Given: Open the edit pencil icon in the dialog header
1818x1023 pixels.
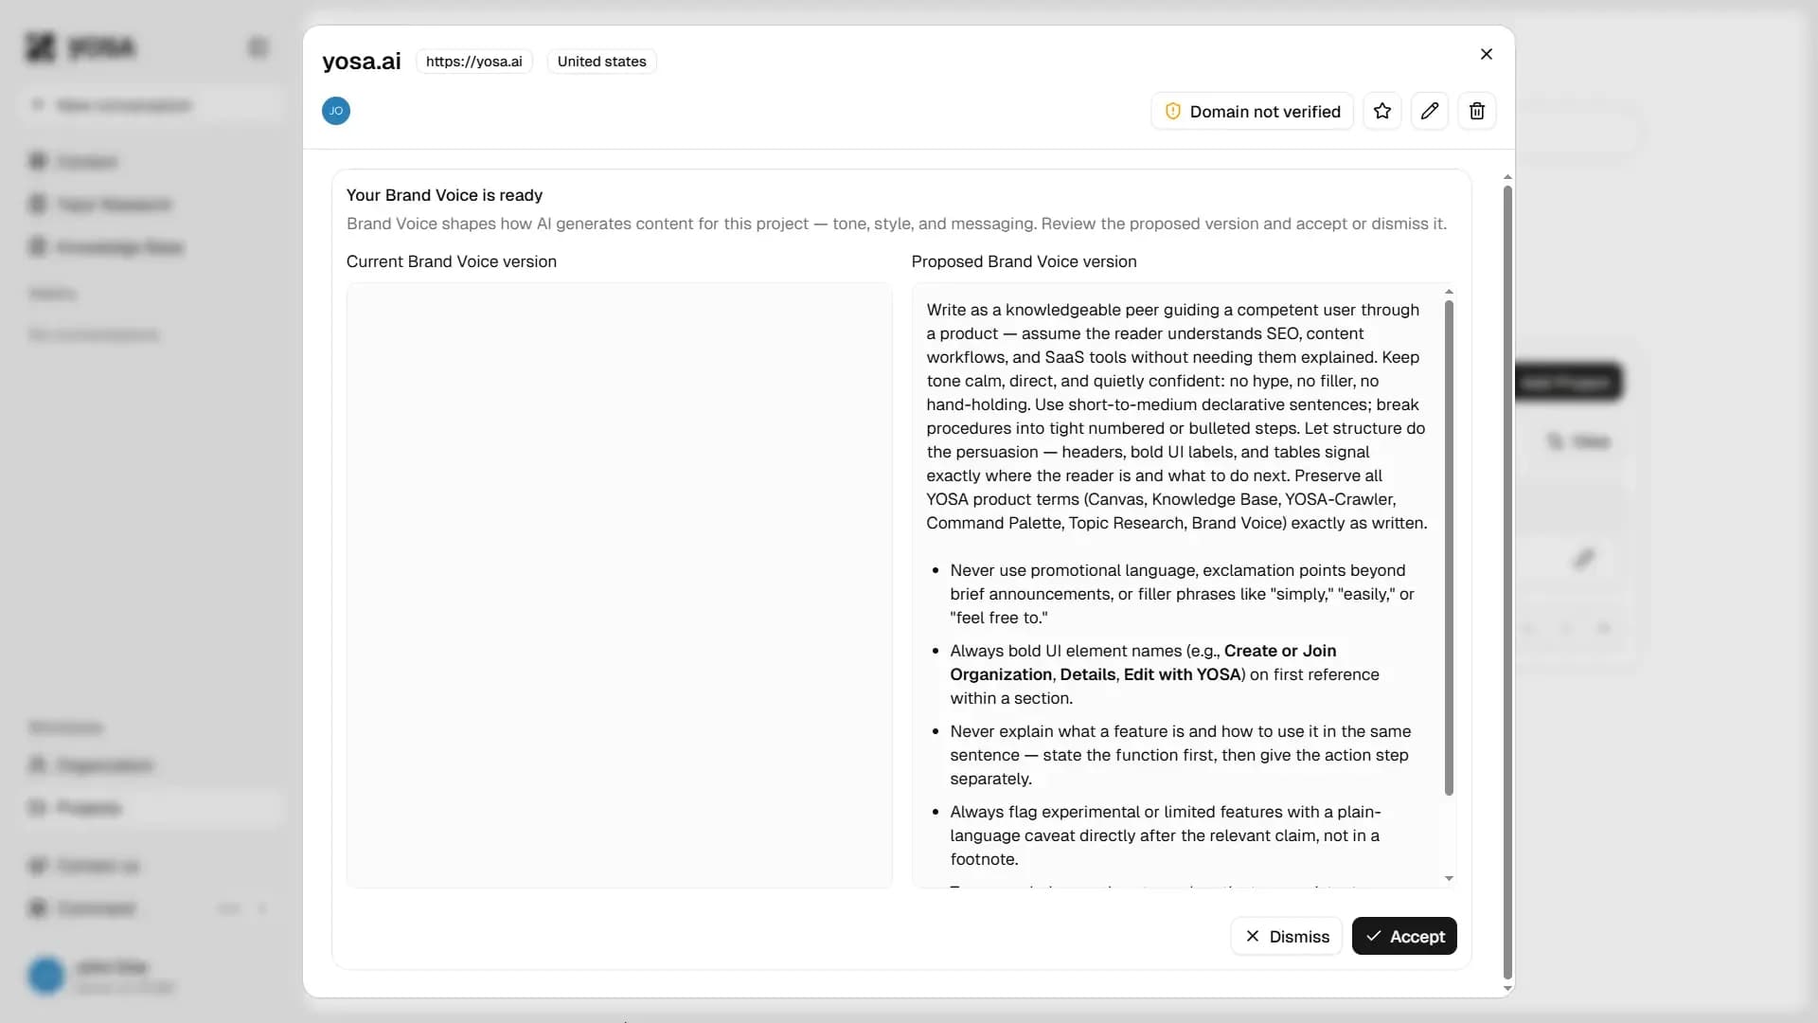Looking at the screenshot, I should point(1430,111).
